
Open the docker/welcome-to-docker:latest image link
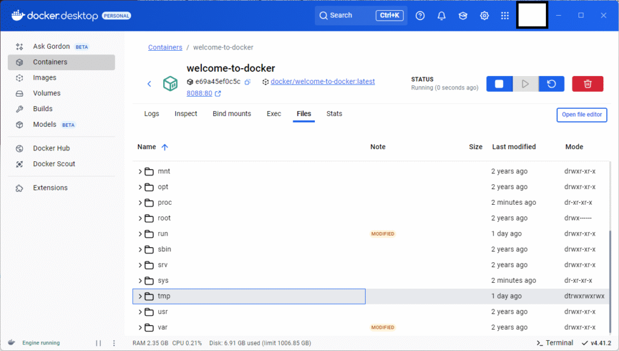[x=323, y=82]
